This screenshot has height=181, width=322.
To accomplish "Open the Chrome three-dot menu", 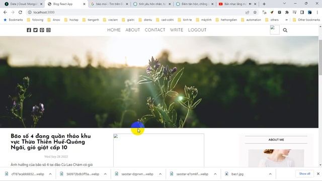I will pyautogui.click(x=317, y=12).
